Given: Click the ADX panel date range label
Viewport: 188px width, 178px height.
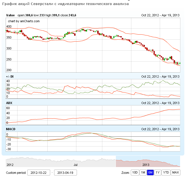Looking at the screenshot, I should point(160,103).
